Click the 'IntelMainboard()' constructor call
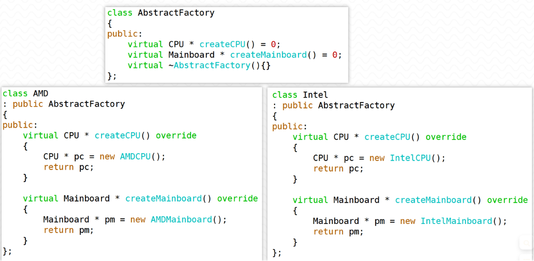The image size is (534, 261). (464, 221)
